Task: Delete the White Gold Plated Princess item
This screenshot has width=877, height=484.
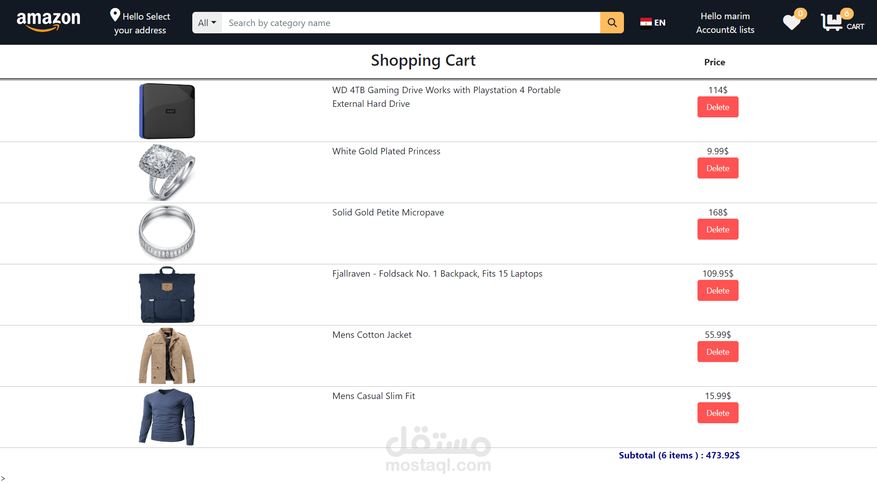Action: [x=718, y=168]
